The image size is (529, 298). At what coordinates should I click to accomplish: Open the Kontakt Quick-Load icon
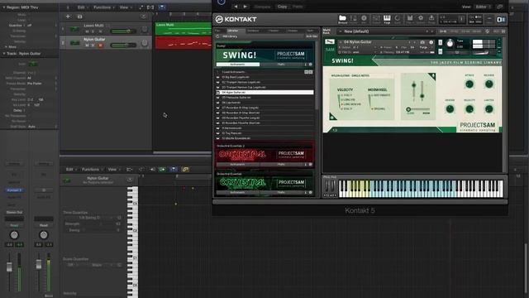tap(398, 19)
